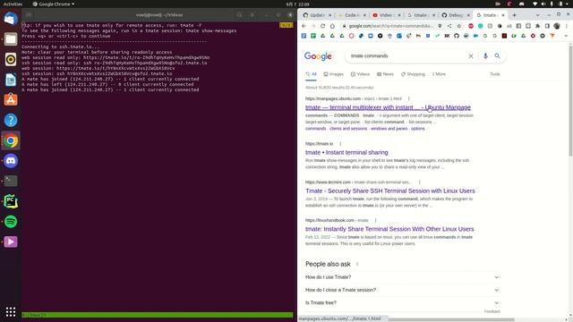Screen dimensions: 573x322
Task: Click the red adblock extension icon
Action: 471,26
